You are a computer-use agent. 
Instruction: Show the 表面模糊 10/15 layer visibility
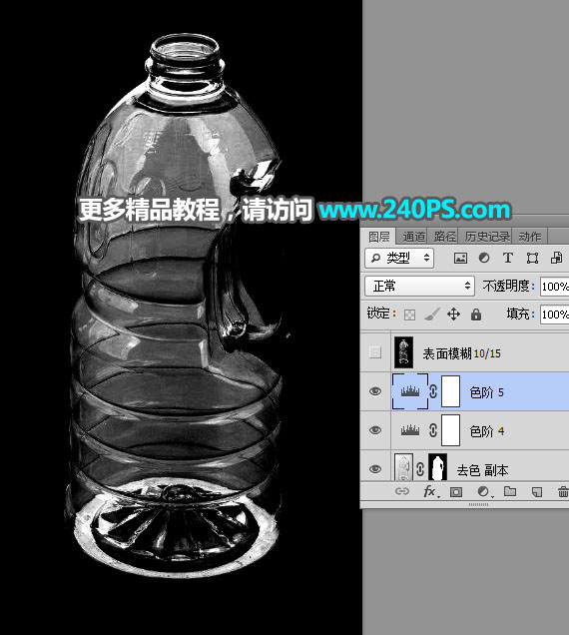(x=375, y=352)
